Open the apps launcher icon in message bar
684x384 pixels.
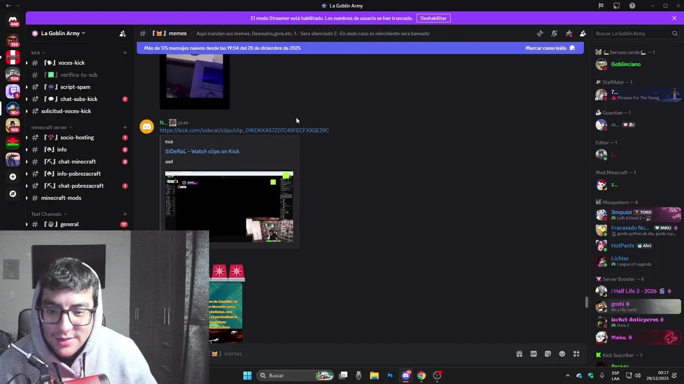[x=577, y=354]
